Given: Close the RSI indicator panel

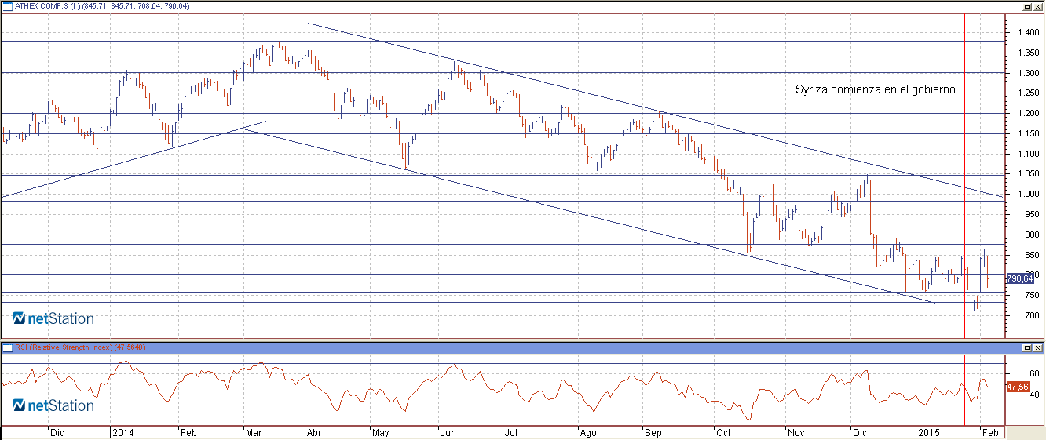Looking at the screenshot, I should (1038, 347).
